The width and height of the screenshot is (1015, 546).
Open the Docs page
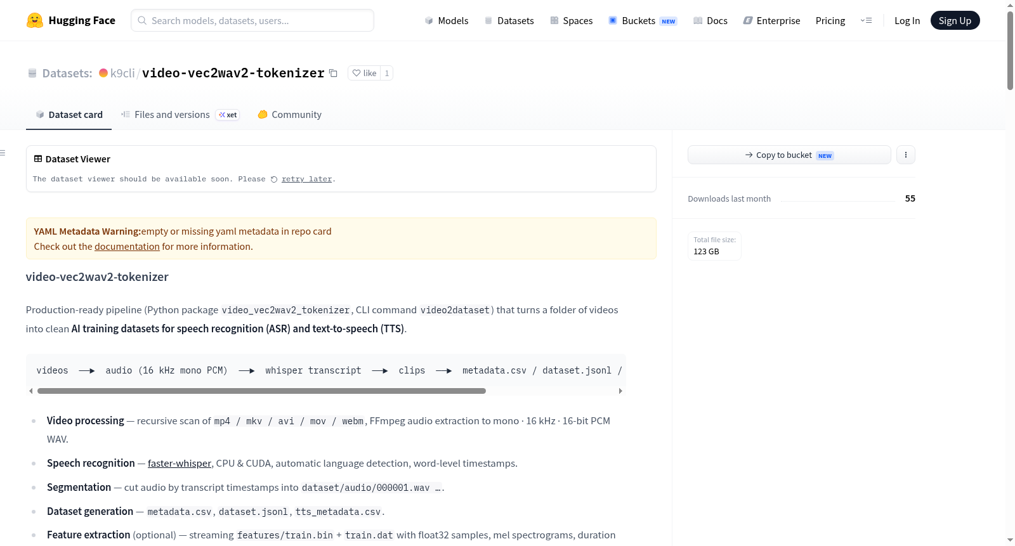(710, 20)
